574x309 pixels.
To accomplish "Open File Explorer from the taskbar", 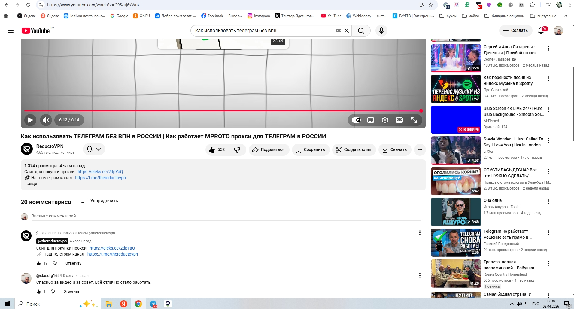I will pos(109,304).
